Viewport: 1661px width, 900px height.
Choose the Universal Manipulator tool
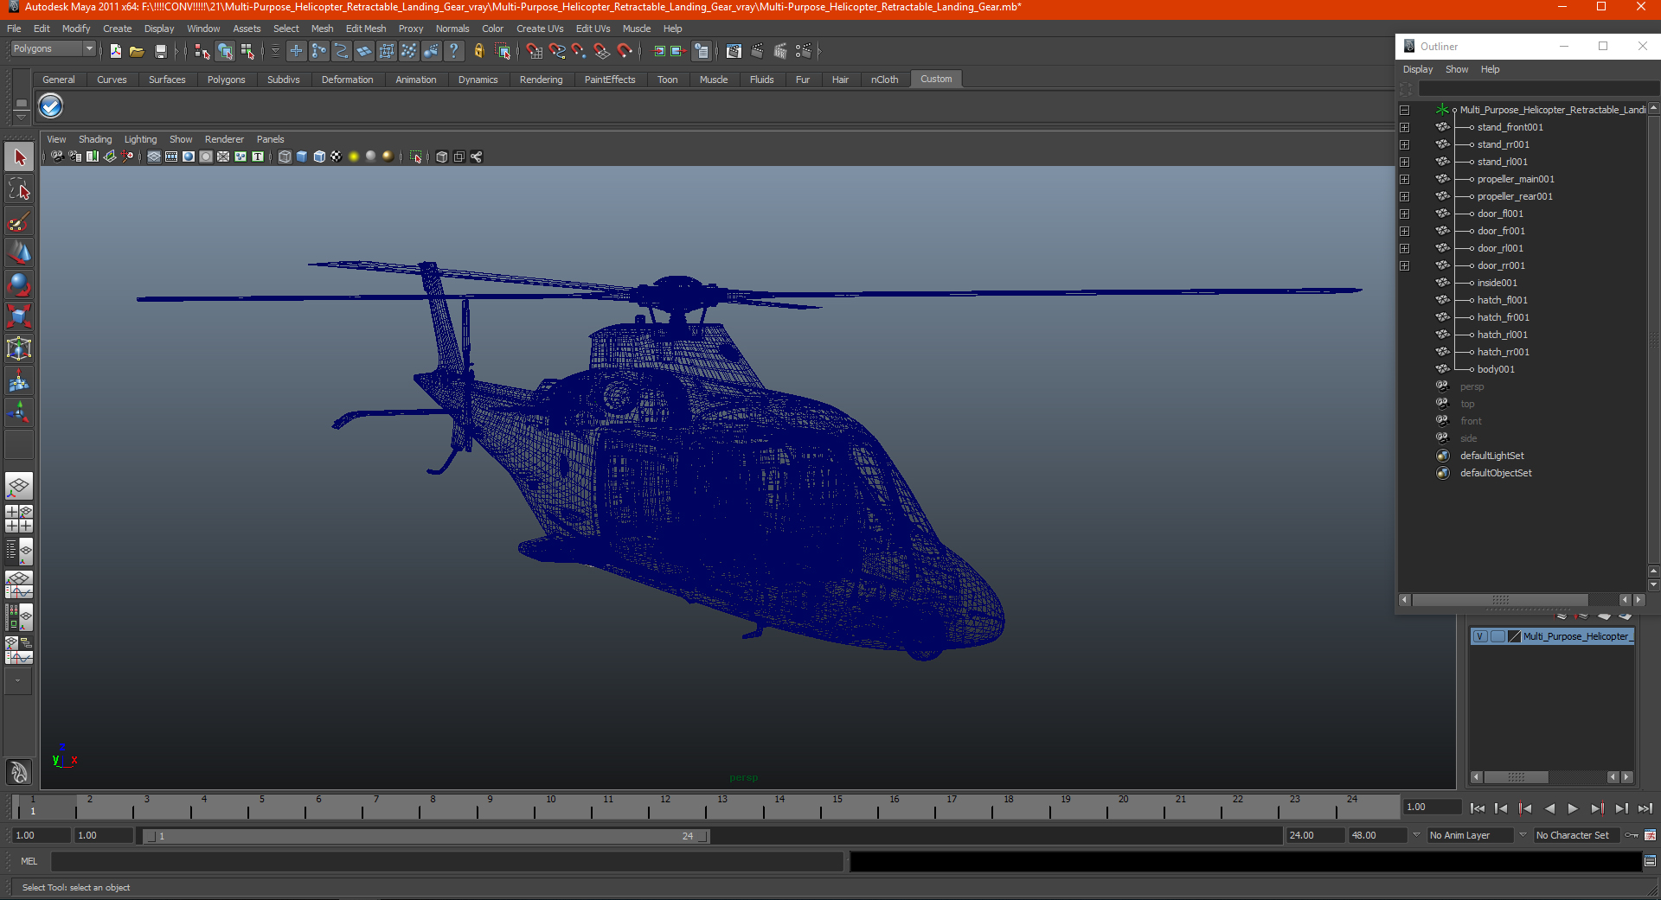point(19,348)
